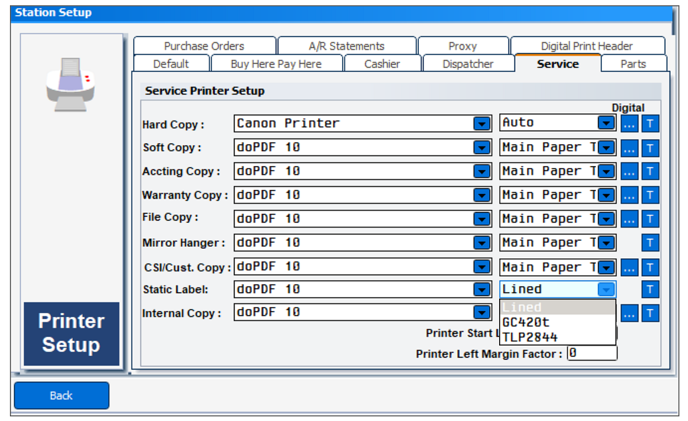This screenshot has height=421, width=688.
Task: Click the ellipsis button in CSI/Cust. Copy row
Action: (x=629, y=267)
